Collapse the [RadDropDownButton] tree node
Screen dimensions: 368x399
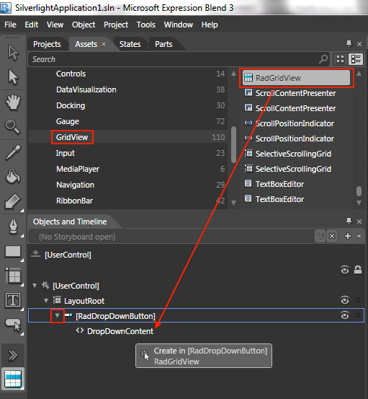coord(58,316)
